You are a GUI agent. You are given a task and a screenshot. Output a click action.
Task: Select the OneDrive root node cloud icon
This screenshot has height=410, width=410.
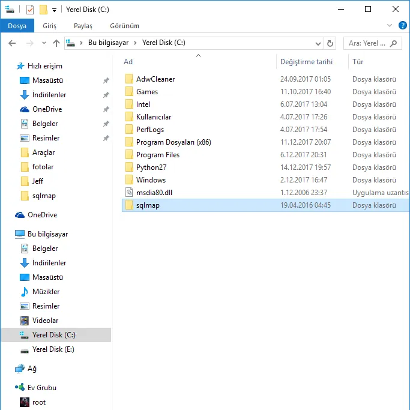point(20,215)
